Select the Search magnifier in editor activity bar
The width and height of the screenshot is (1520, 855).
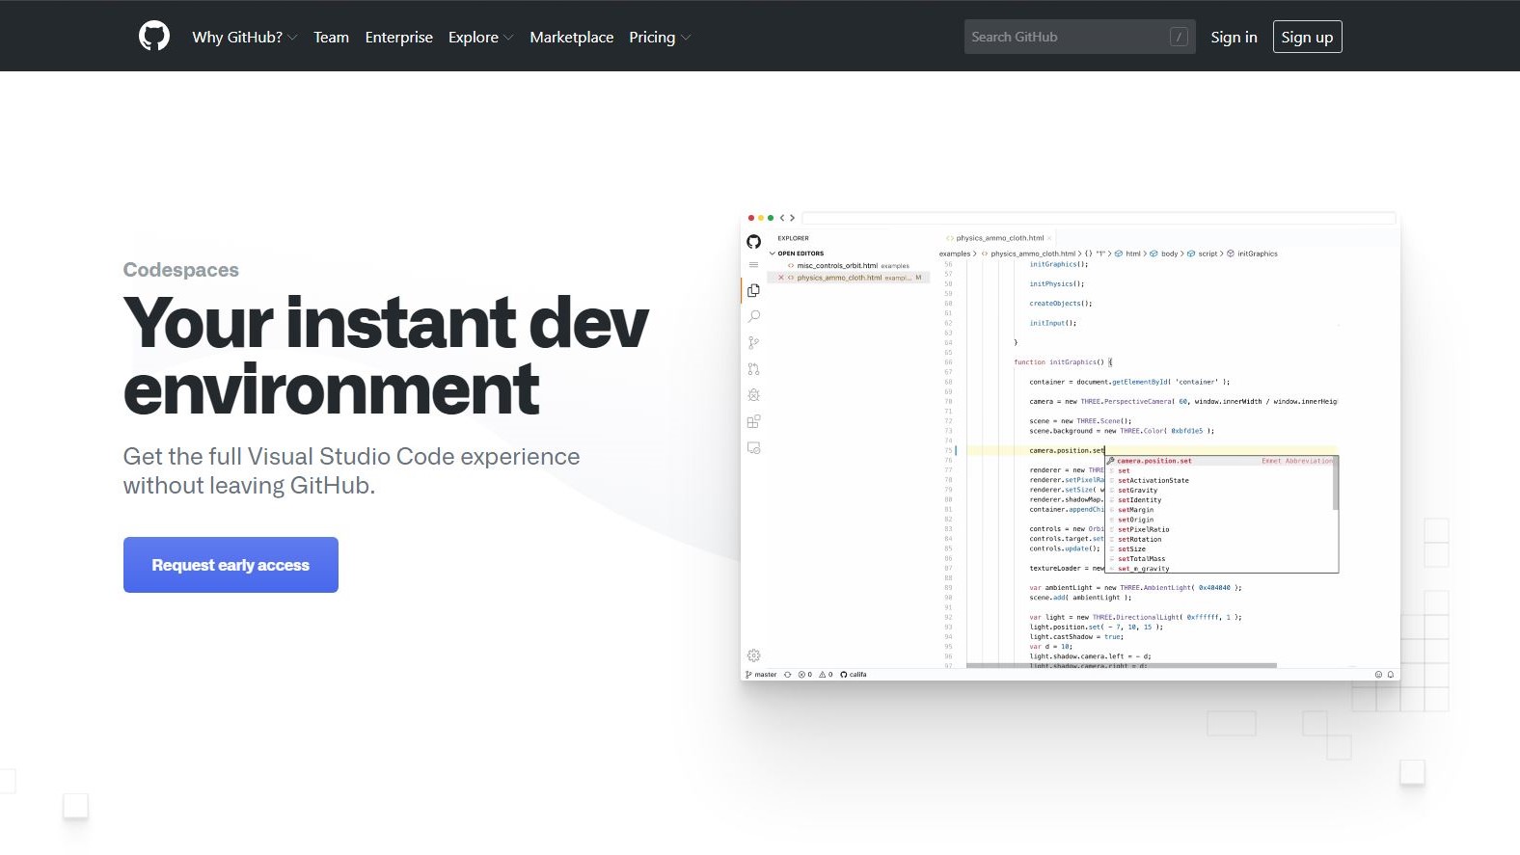753,316
